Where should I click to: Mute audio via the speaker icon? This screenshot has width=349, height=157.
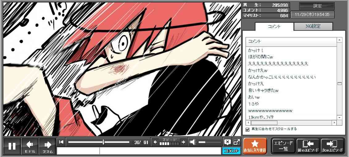click(x=193, y=142)
